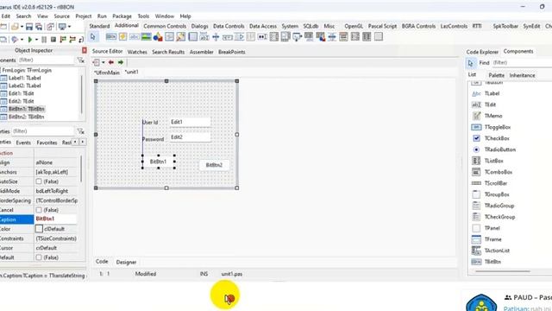Screen dimensions: 552x311
Task: Pick the TShape component palette icon
Action: [x=158, y=36]
